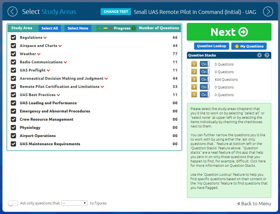Uncheck the Regulations study area
The image size is (280, 214).
click(13, 37)
